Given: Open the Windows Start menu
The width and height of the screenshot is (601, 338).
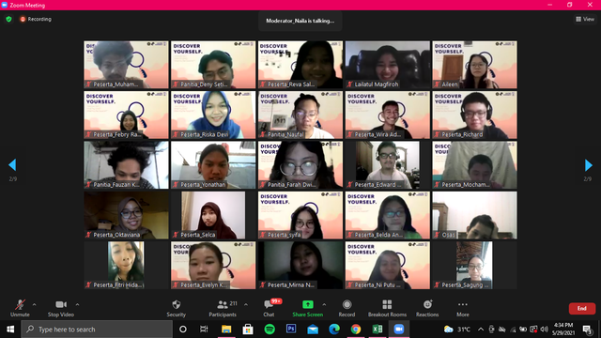Looking at the screenshot, I should tap(10, 330).
